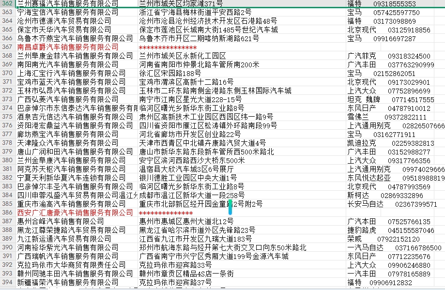445x290 pixels.
Task: Click address 温宿县大欣汽车城3区6号展厅
Action: tap(186, 169)
